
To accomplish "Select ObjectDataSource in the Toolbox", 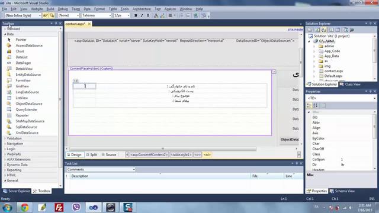I will [x=29, y=104].
